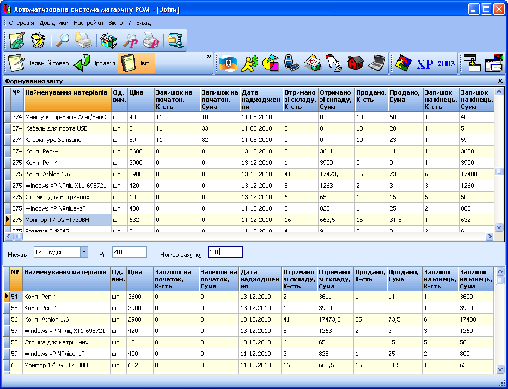Sort by Найменування матеріалів in upper table
This screenshot has width=508, height=389.
68,100
